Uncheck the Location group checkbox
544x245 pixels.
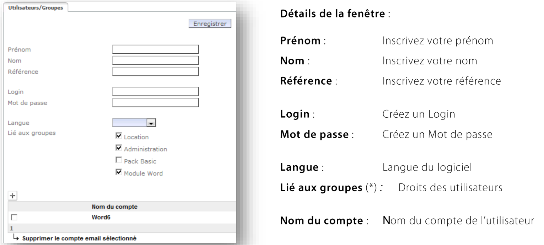point(118,136)
